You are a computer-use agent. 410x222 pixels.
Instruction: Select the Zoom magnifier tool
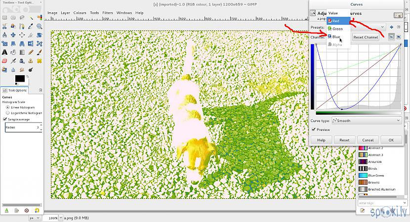click(x=40, y=26)
